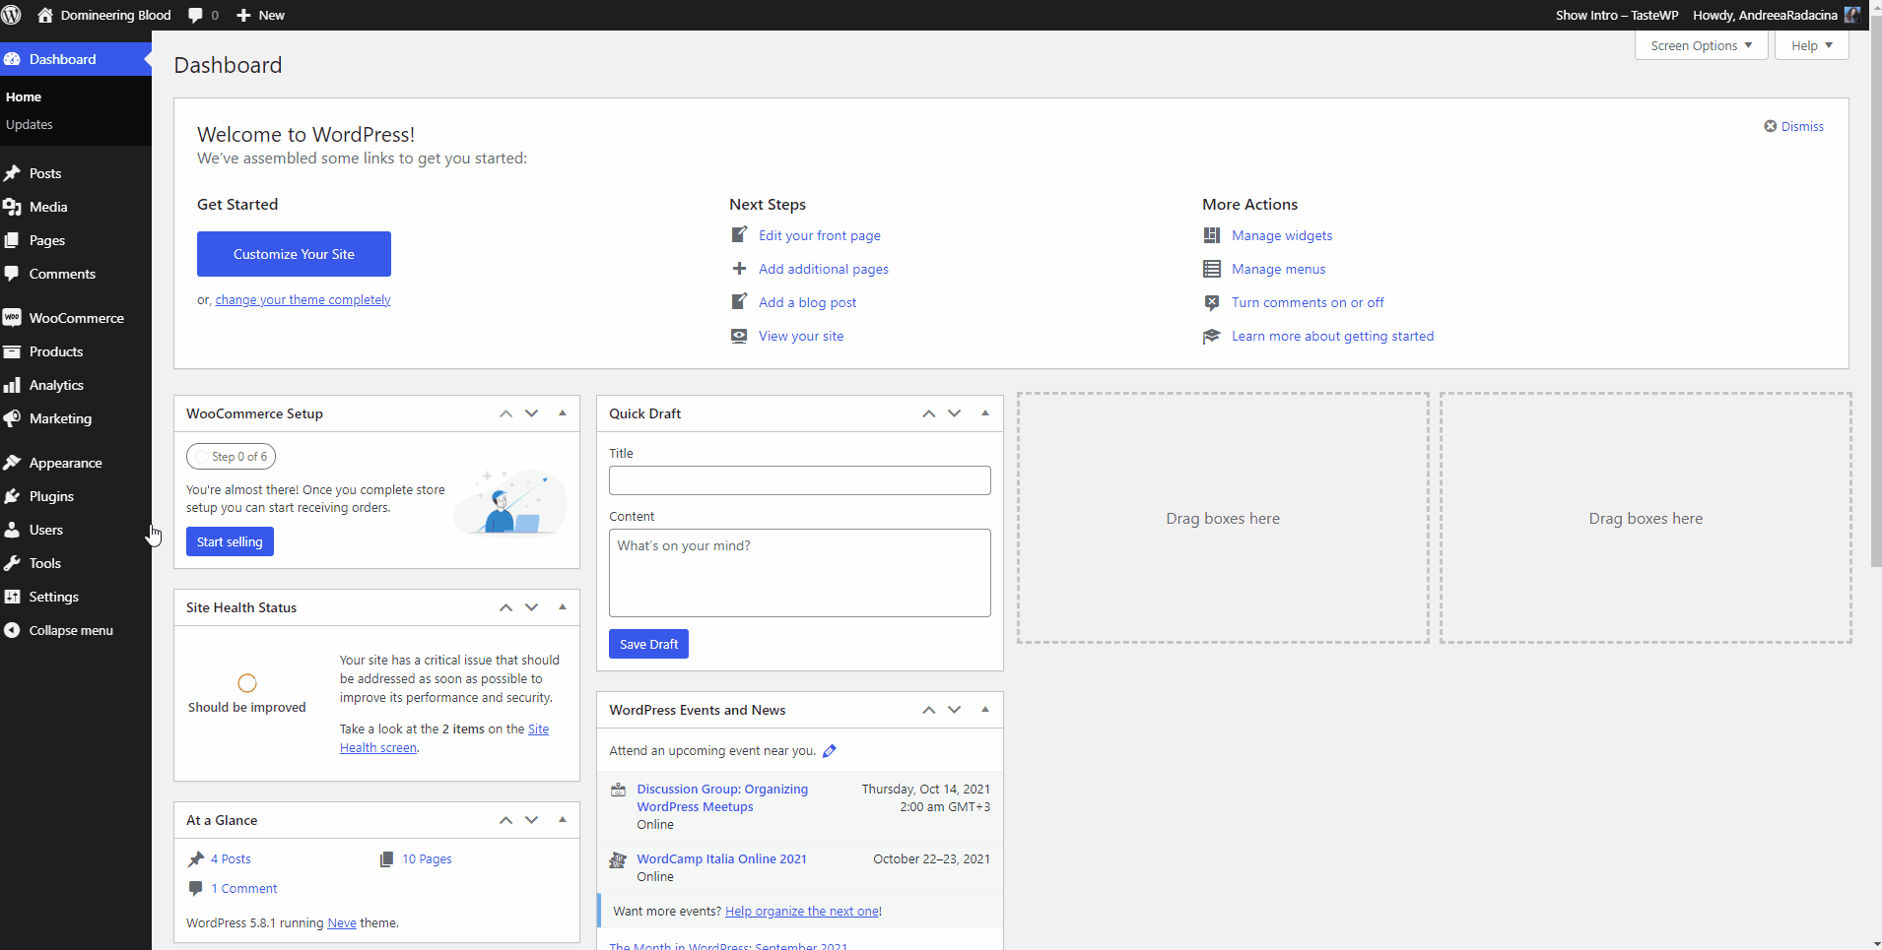This screenshot has height=950, width=1882.
Task: Click the Manage widgets icon
Action: coord(1212,235)
